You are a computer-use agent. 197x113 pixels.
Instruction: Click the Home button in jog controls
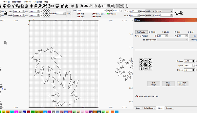click(146, 64)
